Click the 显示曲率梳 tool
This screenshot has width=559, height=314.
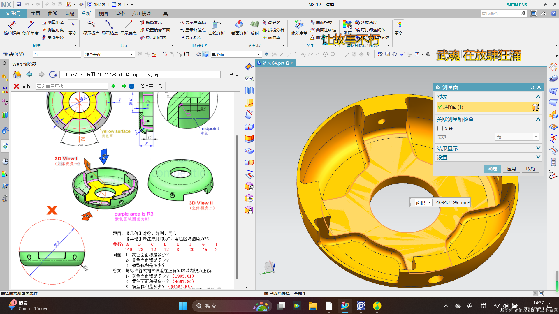point(193,22)
